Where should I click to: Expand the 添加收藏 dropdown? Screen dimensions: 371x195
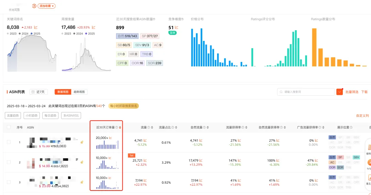click(47, 6)
